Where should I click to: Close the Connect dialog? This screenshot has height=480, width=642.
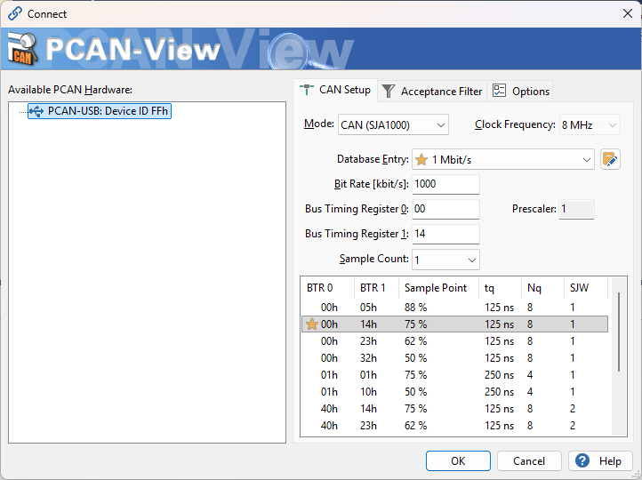coord(627,13)
